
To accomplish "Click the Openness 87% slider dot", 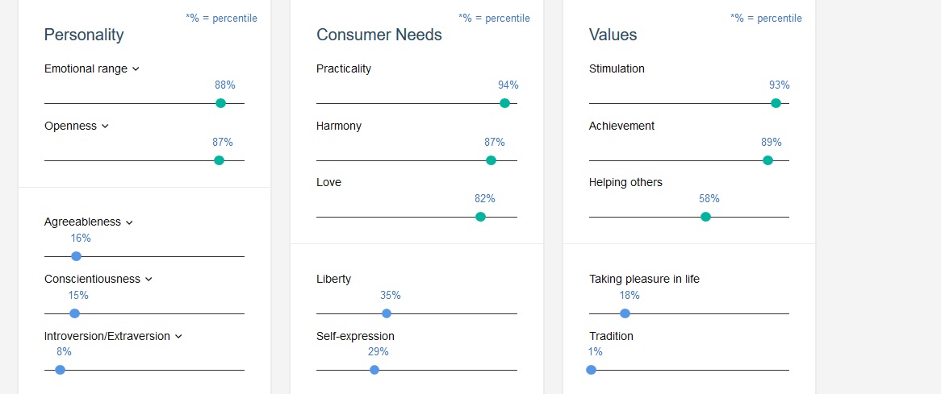I will (x=219, y=160).
